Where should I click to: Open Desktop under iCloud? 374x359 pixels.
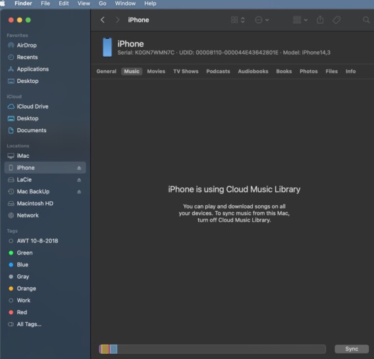click(x=45, y=118)
